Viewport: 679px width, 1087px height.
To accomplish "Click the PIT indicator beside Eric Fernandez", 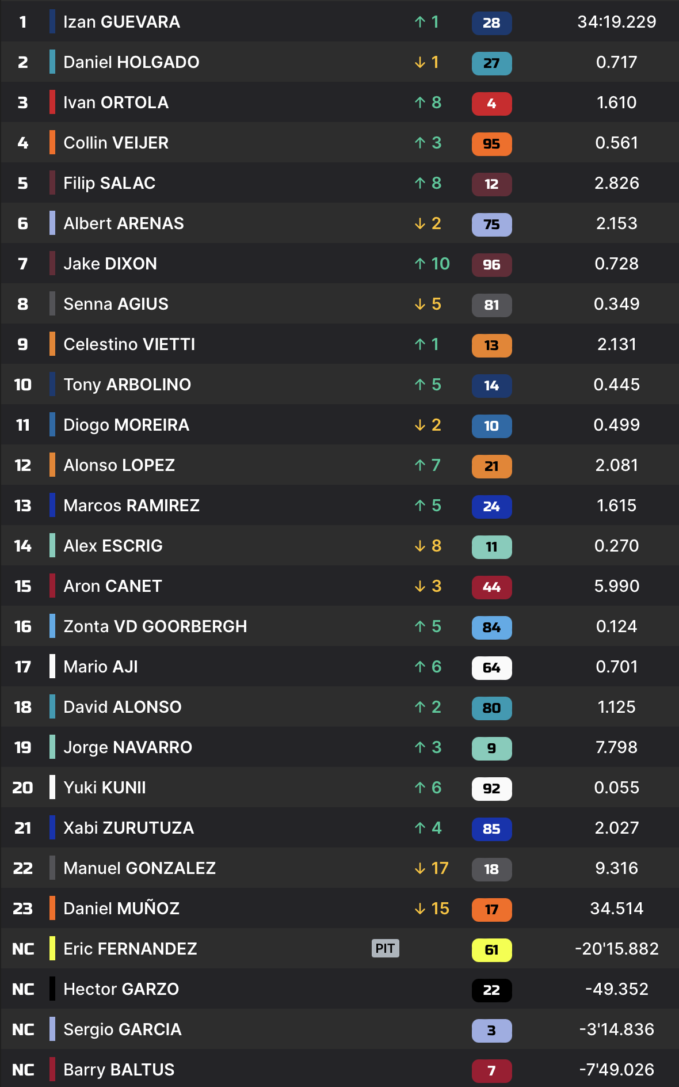I will tap(385, 948).
